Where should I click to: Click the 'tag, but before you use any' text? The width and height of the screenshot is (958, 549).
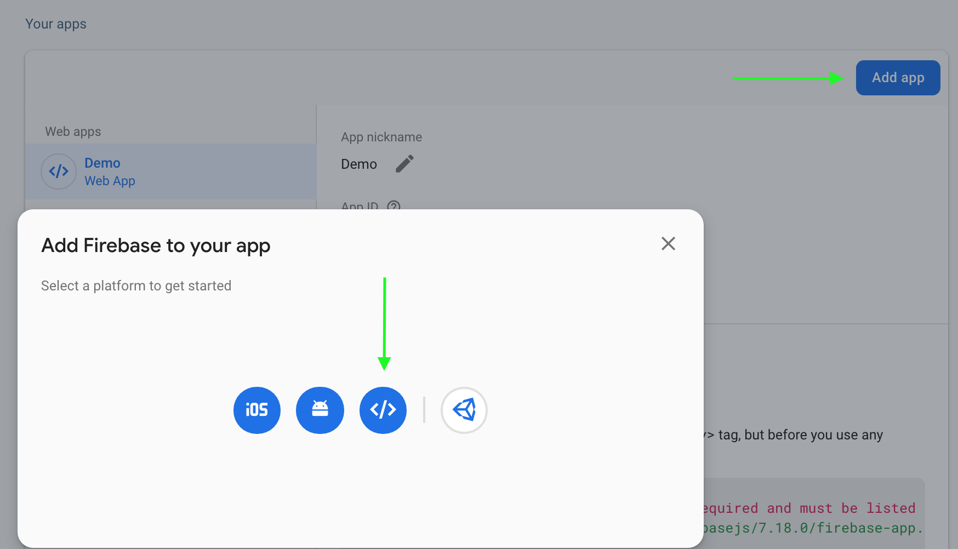[x=801, y=435]
